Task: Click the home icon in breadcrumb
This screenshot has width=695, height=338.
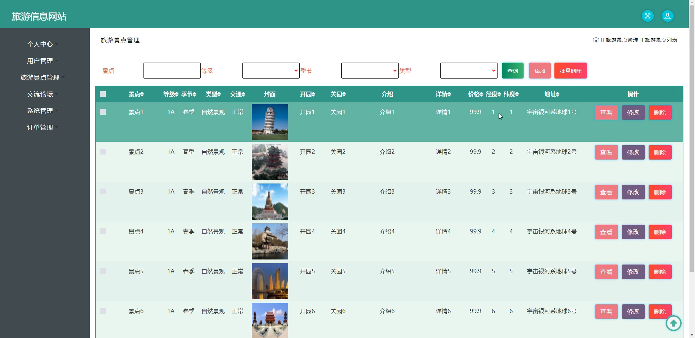Action: 596,40
